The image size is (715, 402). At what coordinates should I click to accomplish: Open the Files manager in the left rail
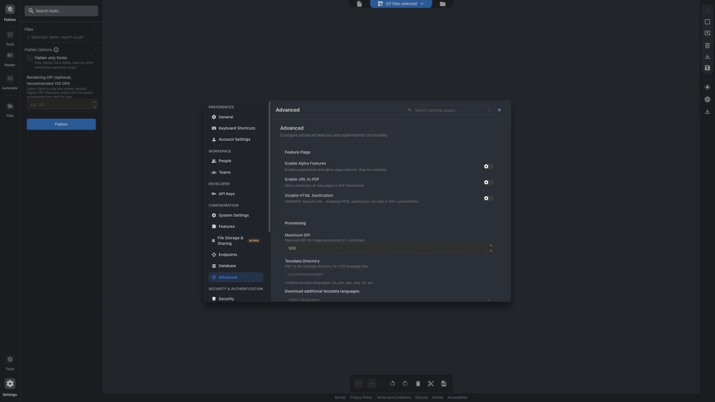(x=10, y=110)
